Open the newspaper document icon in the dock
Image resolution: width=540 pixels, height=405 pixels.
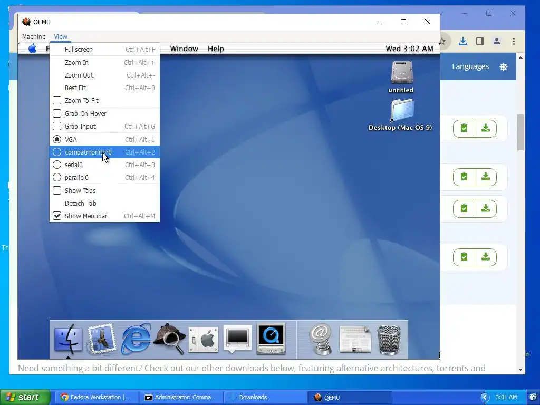point(355,340)
